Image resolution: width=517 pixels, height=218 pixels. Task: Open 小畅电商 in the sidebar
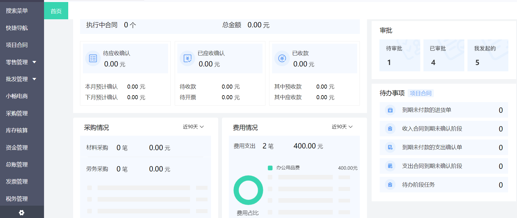tap(17, 96)
